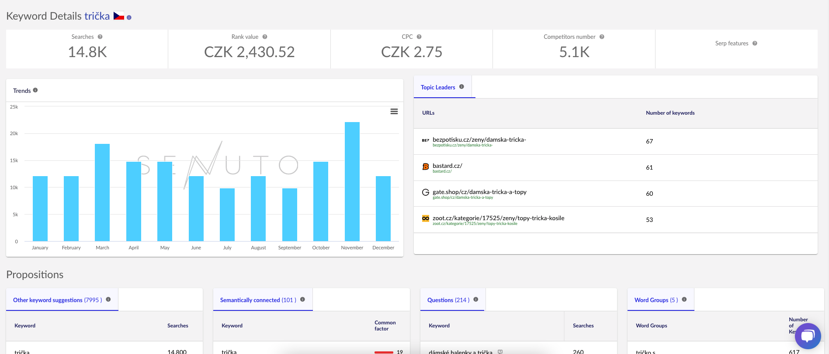Open gate.shop/cz/damska-tricka-a-topy link
This screenshot has height=354, width=829.
click(x=479, y=192)
